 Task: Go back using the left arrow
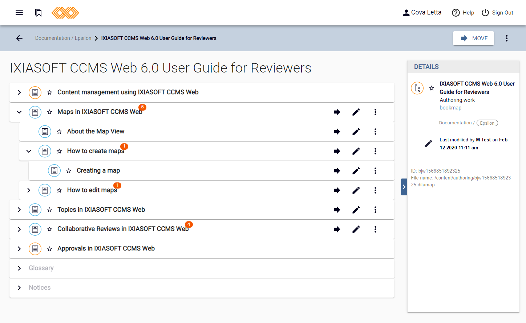[x=19, y=38]
